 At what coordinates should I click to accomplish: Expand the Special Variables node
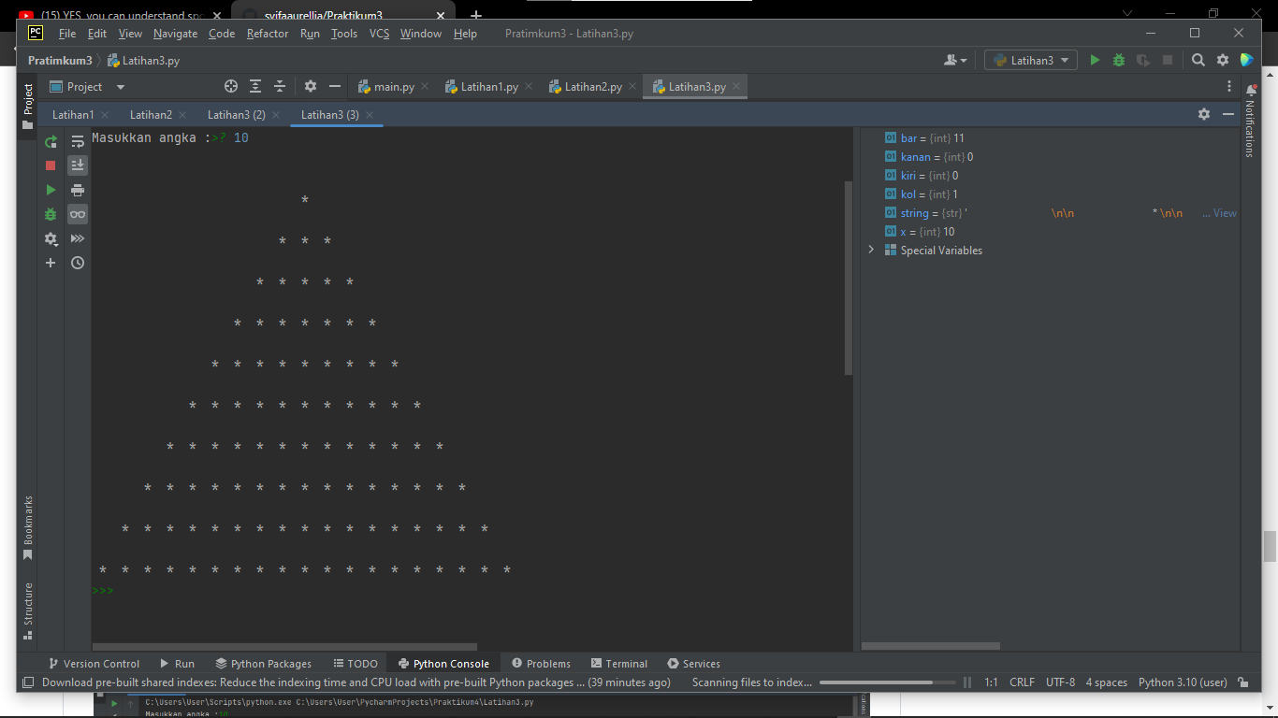click(871, 251)
